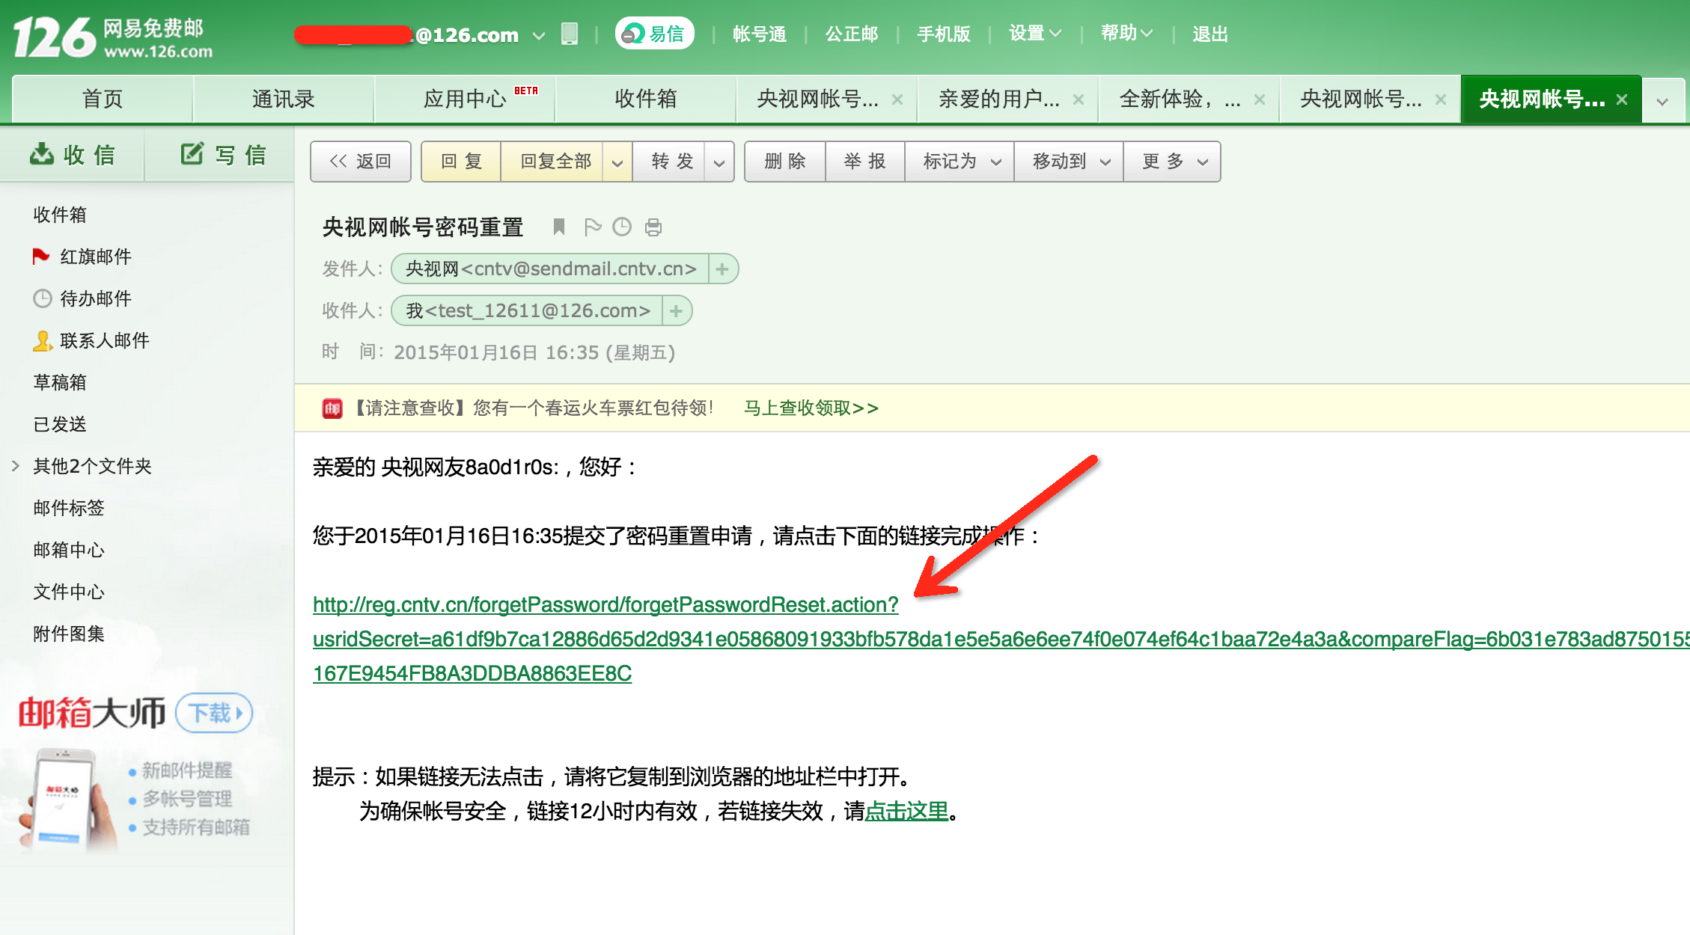
Task: Reply with the 回复 button
Action: coord(461,162)
